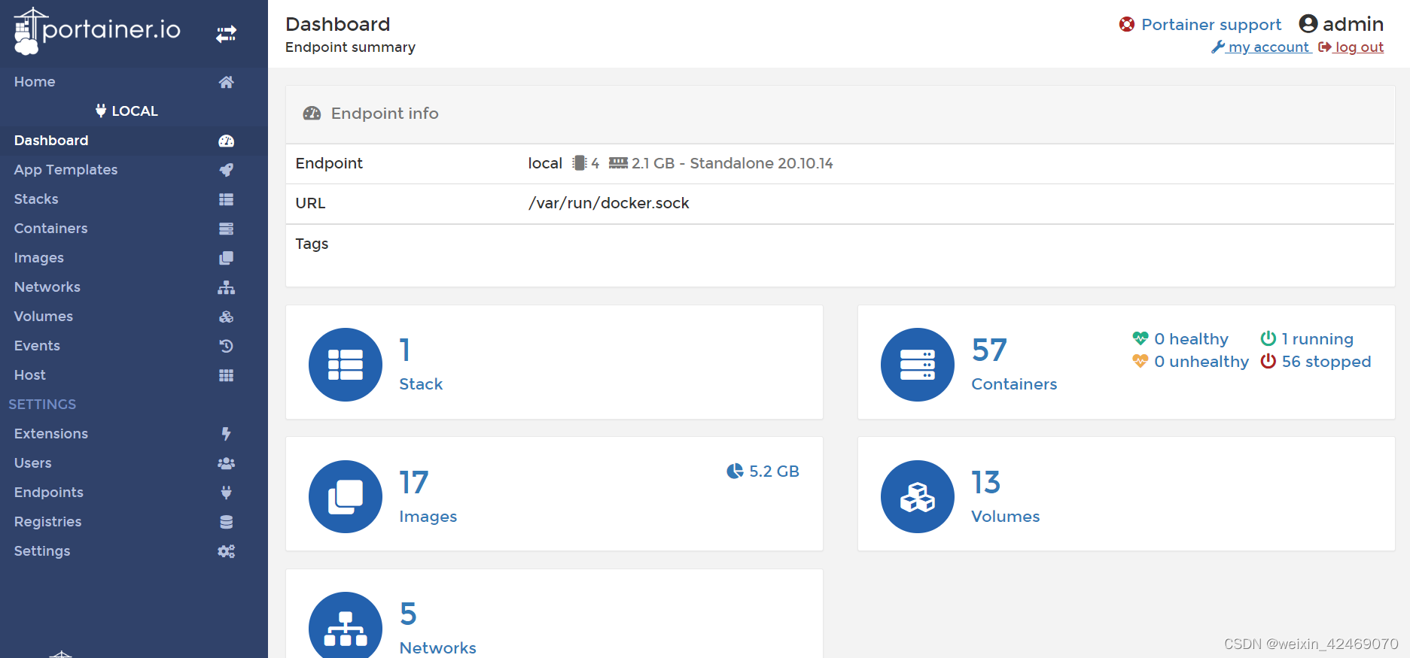The image size is (1410, 658).
Task: Open Endpoints settings
Action: pyautogui.click(x=48, y=492)
